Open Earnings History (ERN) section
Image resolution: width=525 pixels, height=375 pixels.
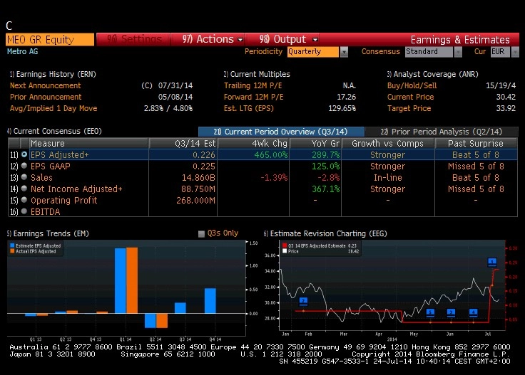click(53, 74)
